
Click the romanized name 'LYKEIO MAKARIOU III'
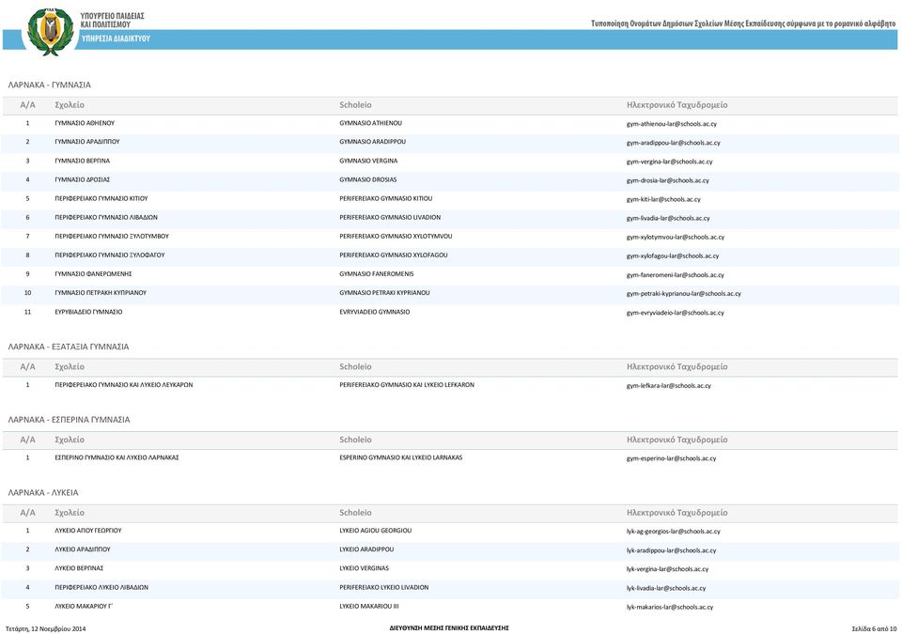[x=368, y=607]
